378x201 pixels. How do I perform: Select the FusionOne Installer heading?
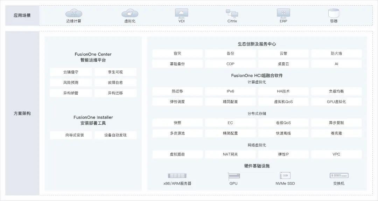click(93, 117)
